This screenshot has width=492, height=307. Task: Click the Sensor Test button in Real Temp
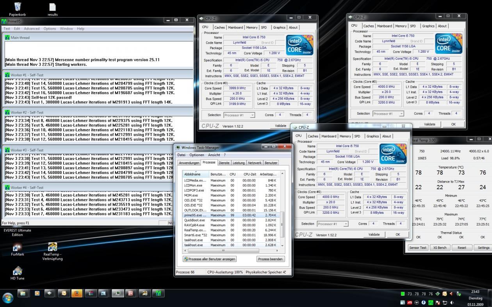point(418,248)
